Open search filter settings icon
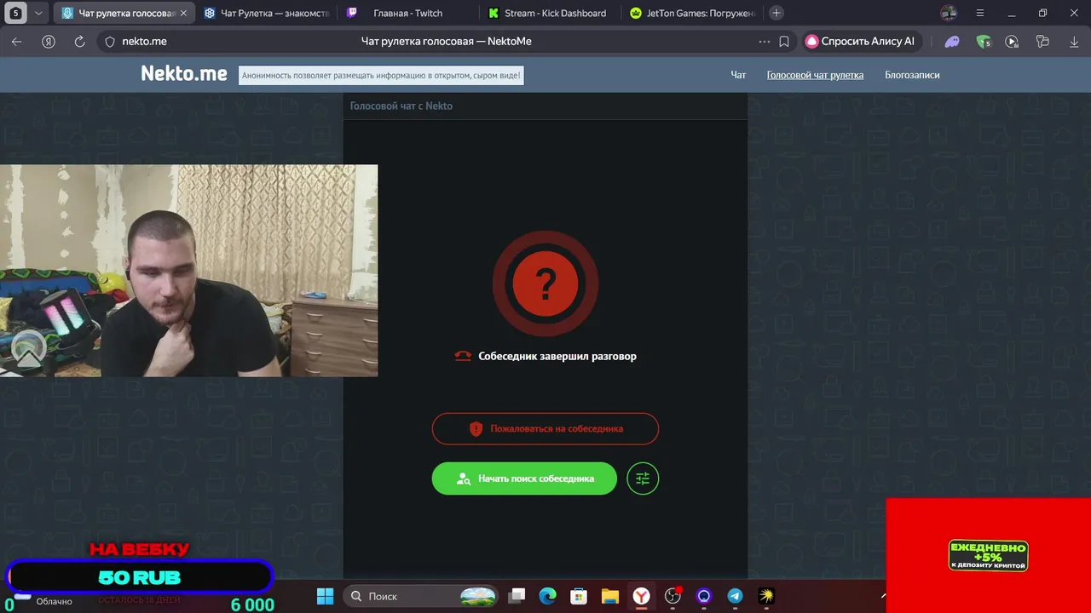 [x=643, y=478]
